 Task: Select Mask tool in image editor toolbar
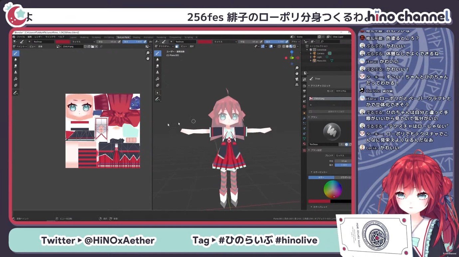pos(16,85)
